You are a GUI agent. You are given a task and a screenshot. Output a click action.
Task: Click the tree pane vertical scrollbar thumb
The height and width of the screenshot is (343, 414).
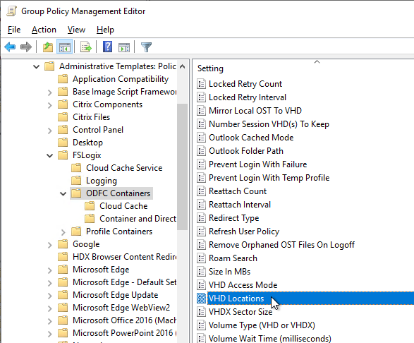point(182,167)
